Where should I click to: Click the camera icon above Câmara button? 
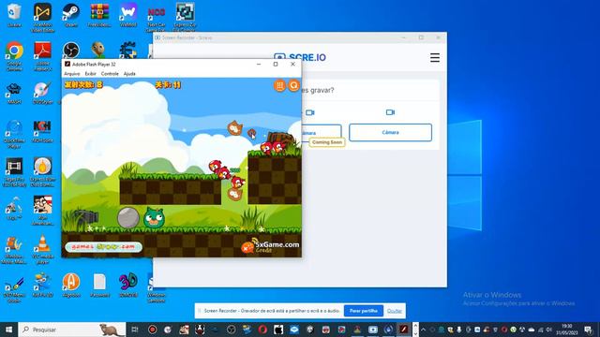[x=390, y=112]
